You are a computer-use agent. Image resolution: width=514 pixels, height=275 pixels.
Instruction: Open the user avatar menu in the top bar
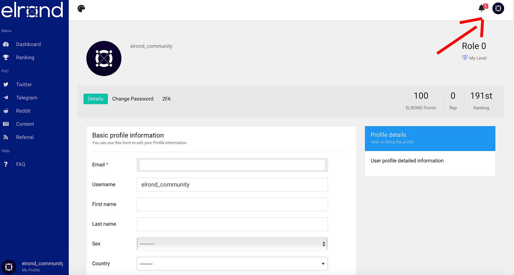[498, 8]
